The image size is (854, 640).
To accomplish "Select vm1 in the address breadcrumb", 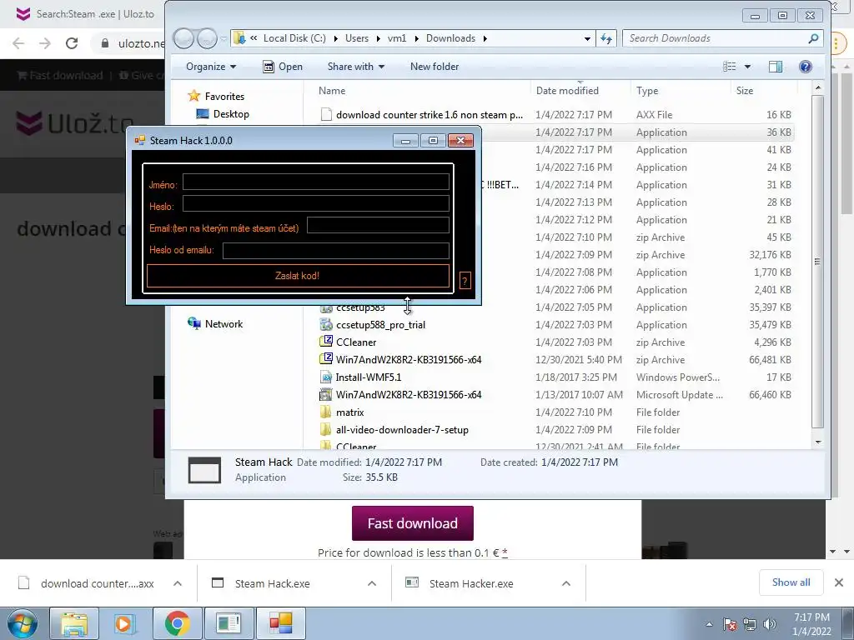I will [396, 38].
